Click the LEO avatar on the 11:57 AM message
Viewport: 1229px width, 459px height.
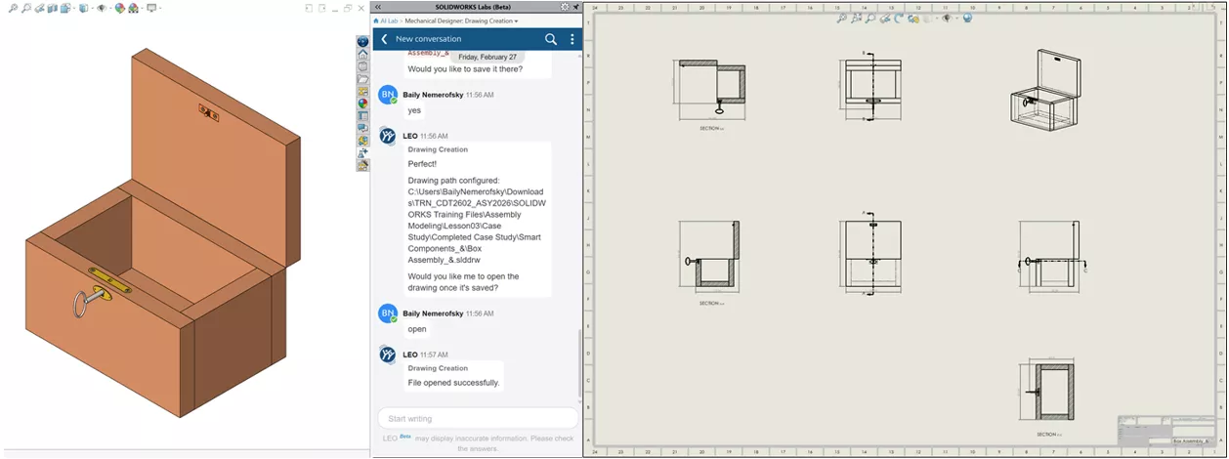388,355
